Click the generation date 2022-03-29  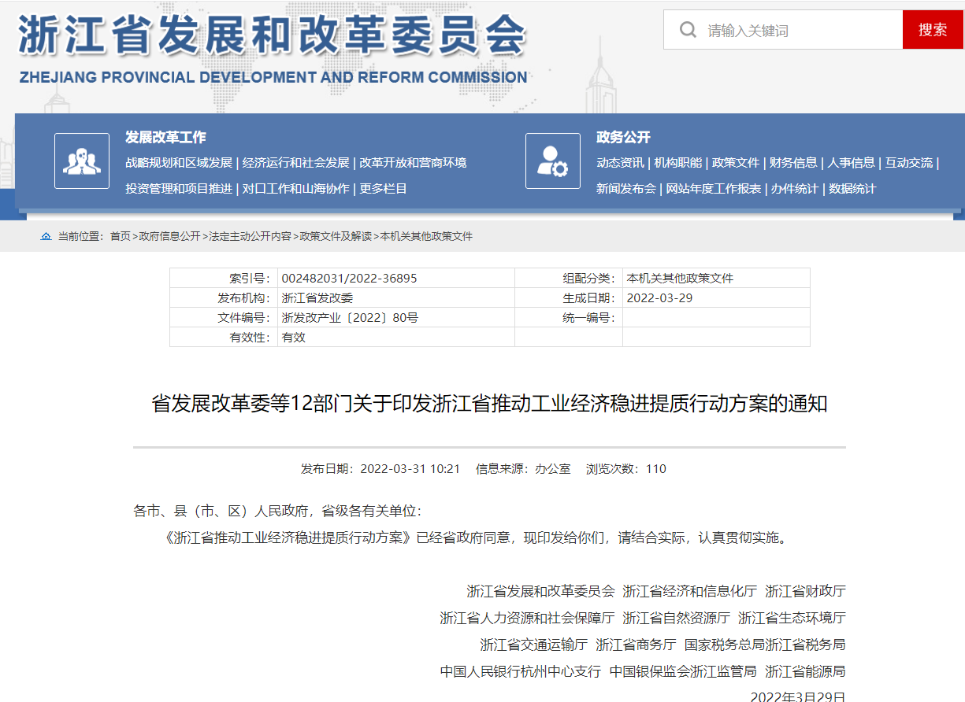[659, 298]
